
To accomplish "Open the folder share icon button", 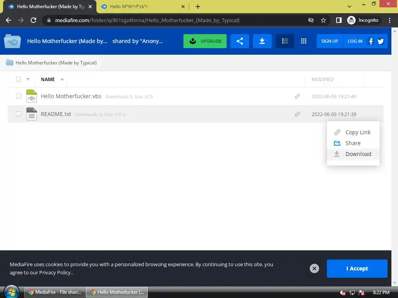I will (239, 41).
